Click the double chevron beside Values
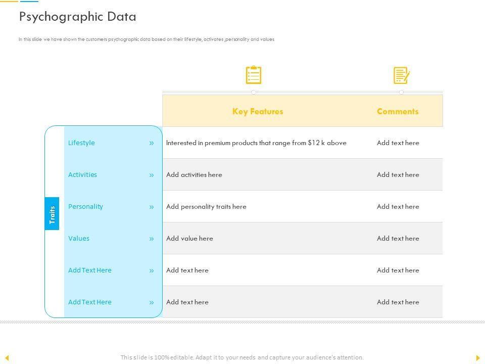The height and width of the screenshot is (364, 485). coord(151,239)
